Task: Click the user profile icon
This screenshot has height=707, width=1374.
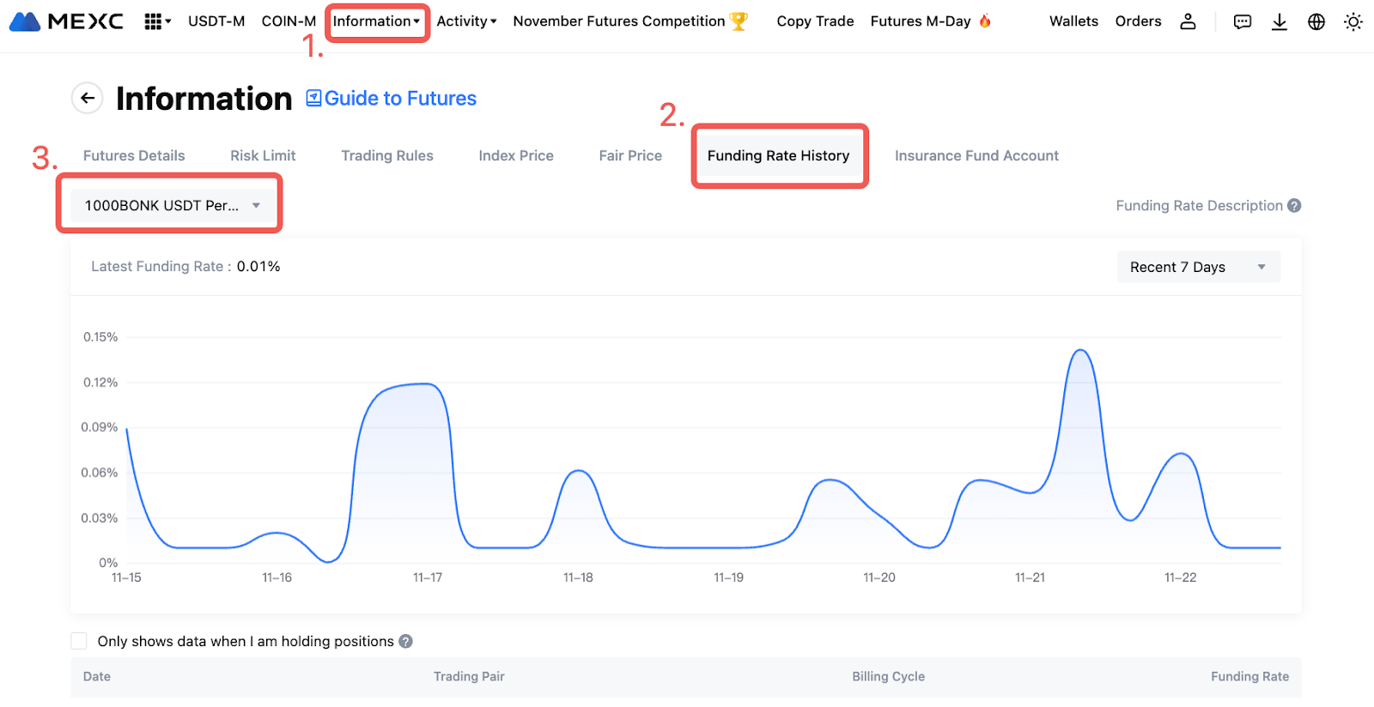Action: [1188, 21]
